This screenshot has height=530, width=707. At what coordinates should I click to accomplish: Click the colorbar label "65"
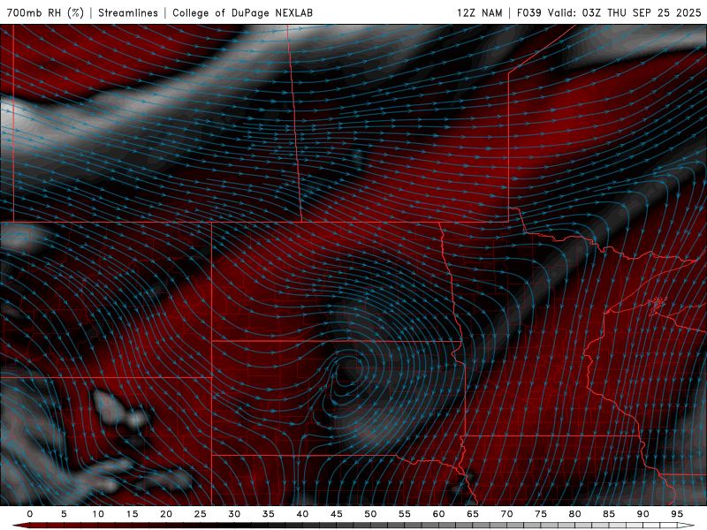[x=473, y=514]
